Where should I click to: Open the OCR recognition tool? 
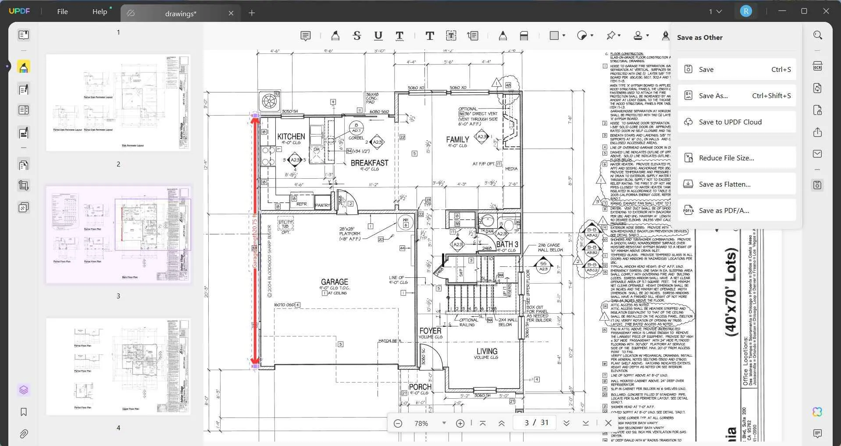(817, 67)
